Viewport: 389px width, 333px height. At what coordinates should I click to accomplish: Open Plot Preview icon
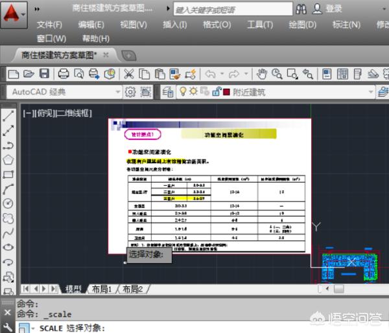pyautogui.click(x=79, y=74)
